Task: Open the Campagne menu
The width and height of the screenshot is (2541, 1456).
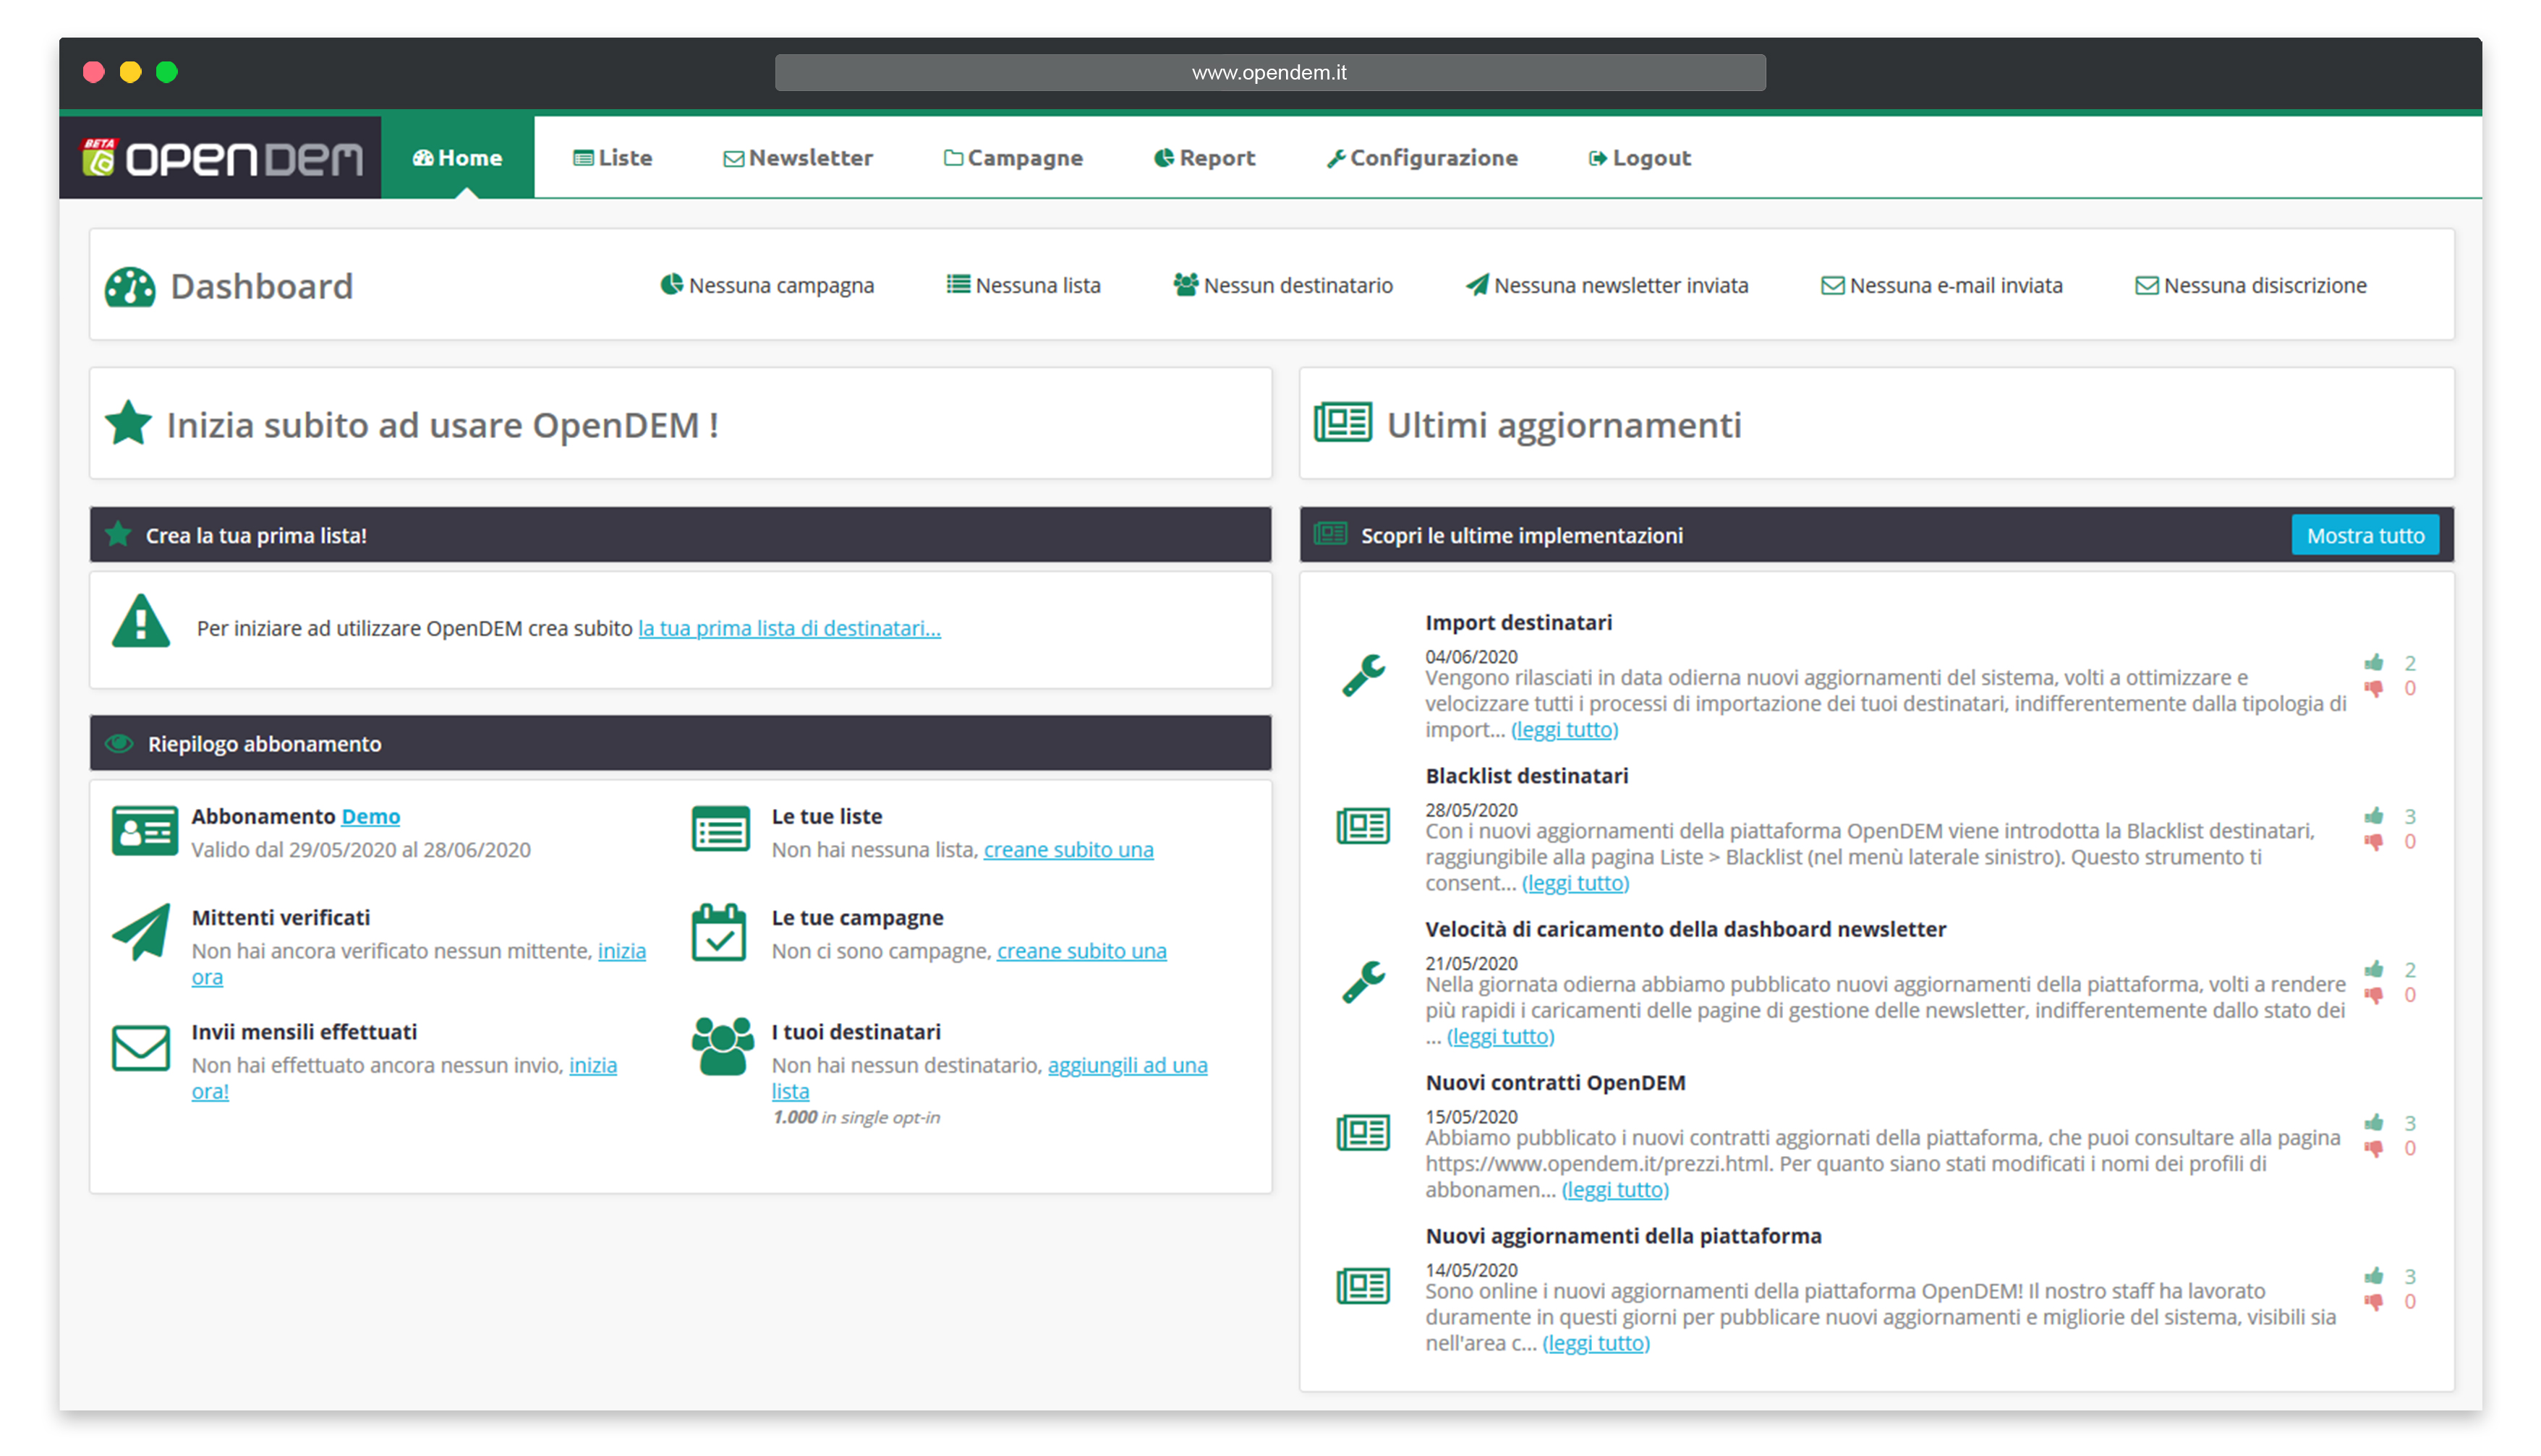Action: click(1013, 158)
